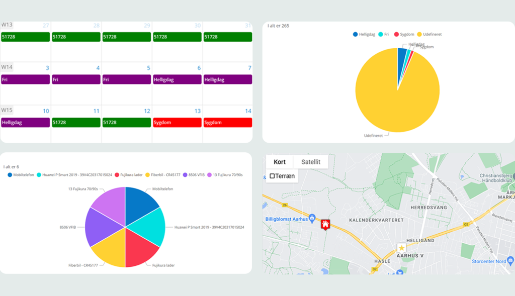This screenshot has width=515, height=296.
Task: Toggle Helligdag legend dot in top chart
Action: [x=356, y=34]
